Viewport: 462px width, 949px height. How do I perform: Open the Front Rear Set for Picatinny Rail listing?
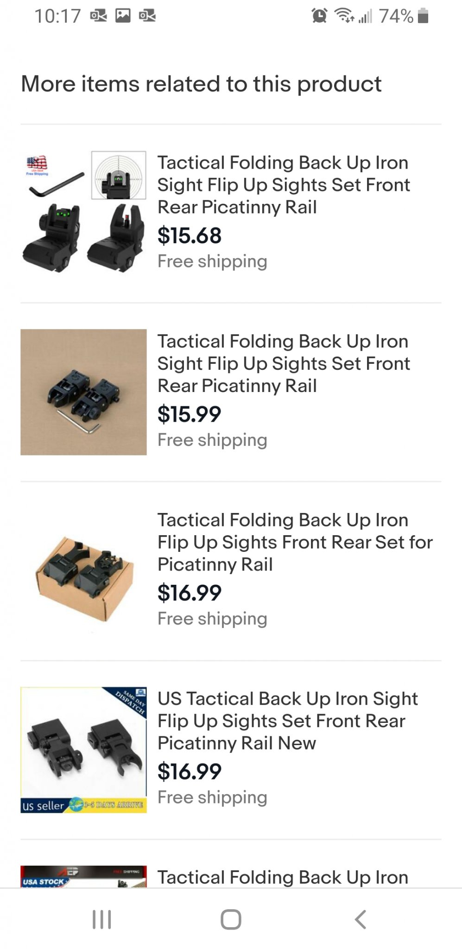point(295,542)
